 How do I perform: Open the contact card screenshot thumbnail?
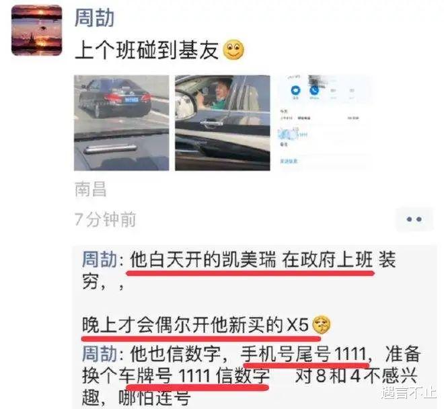(324, 123)
